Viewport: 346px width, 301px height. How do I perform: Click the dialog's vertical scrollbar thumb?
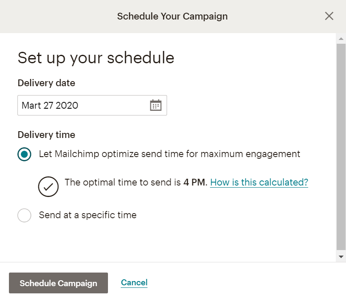(x=341, y=144)
